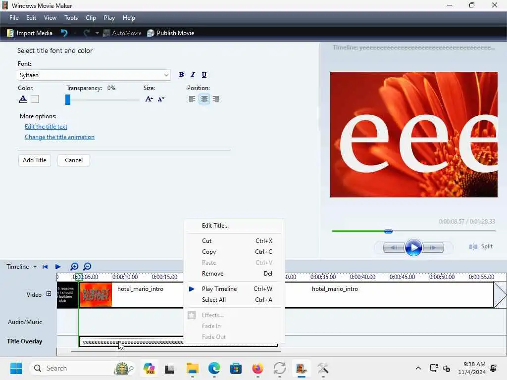The image size is (507, 380).
Task: Toggle Underline formatting for the title
Action: coord(204,75)
